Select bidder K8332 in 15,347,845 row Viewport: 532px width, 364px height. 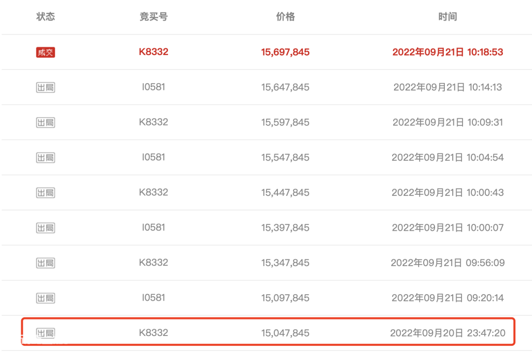pos(153,263)
